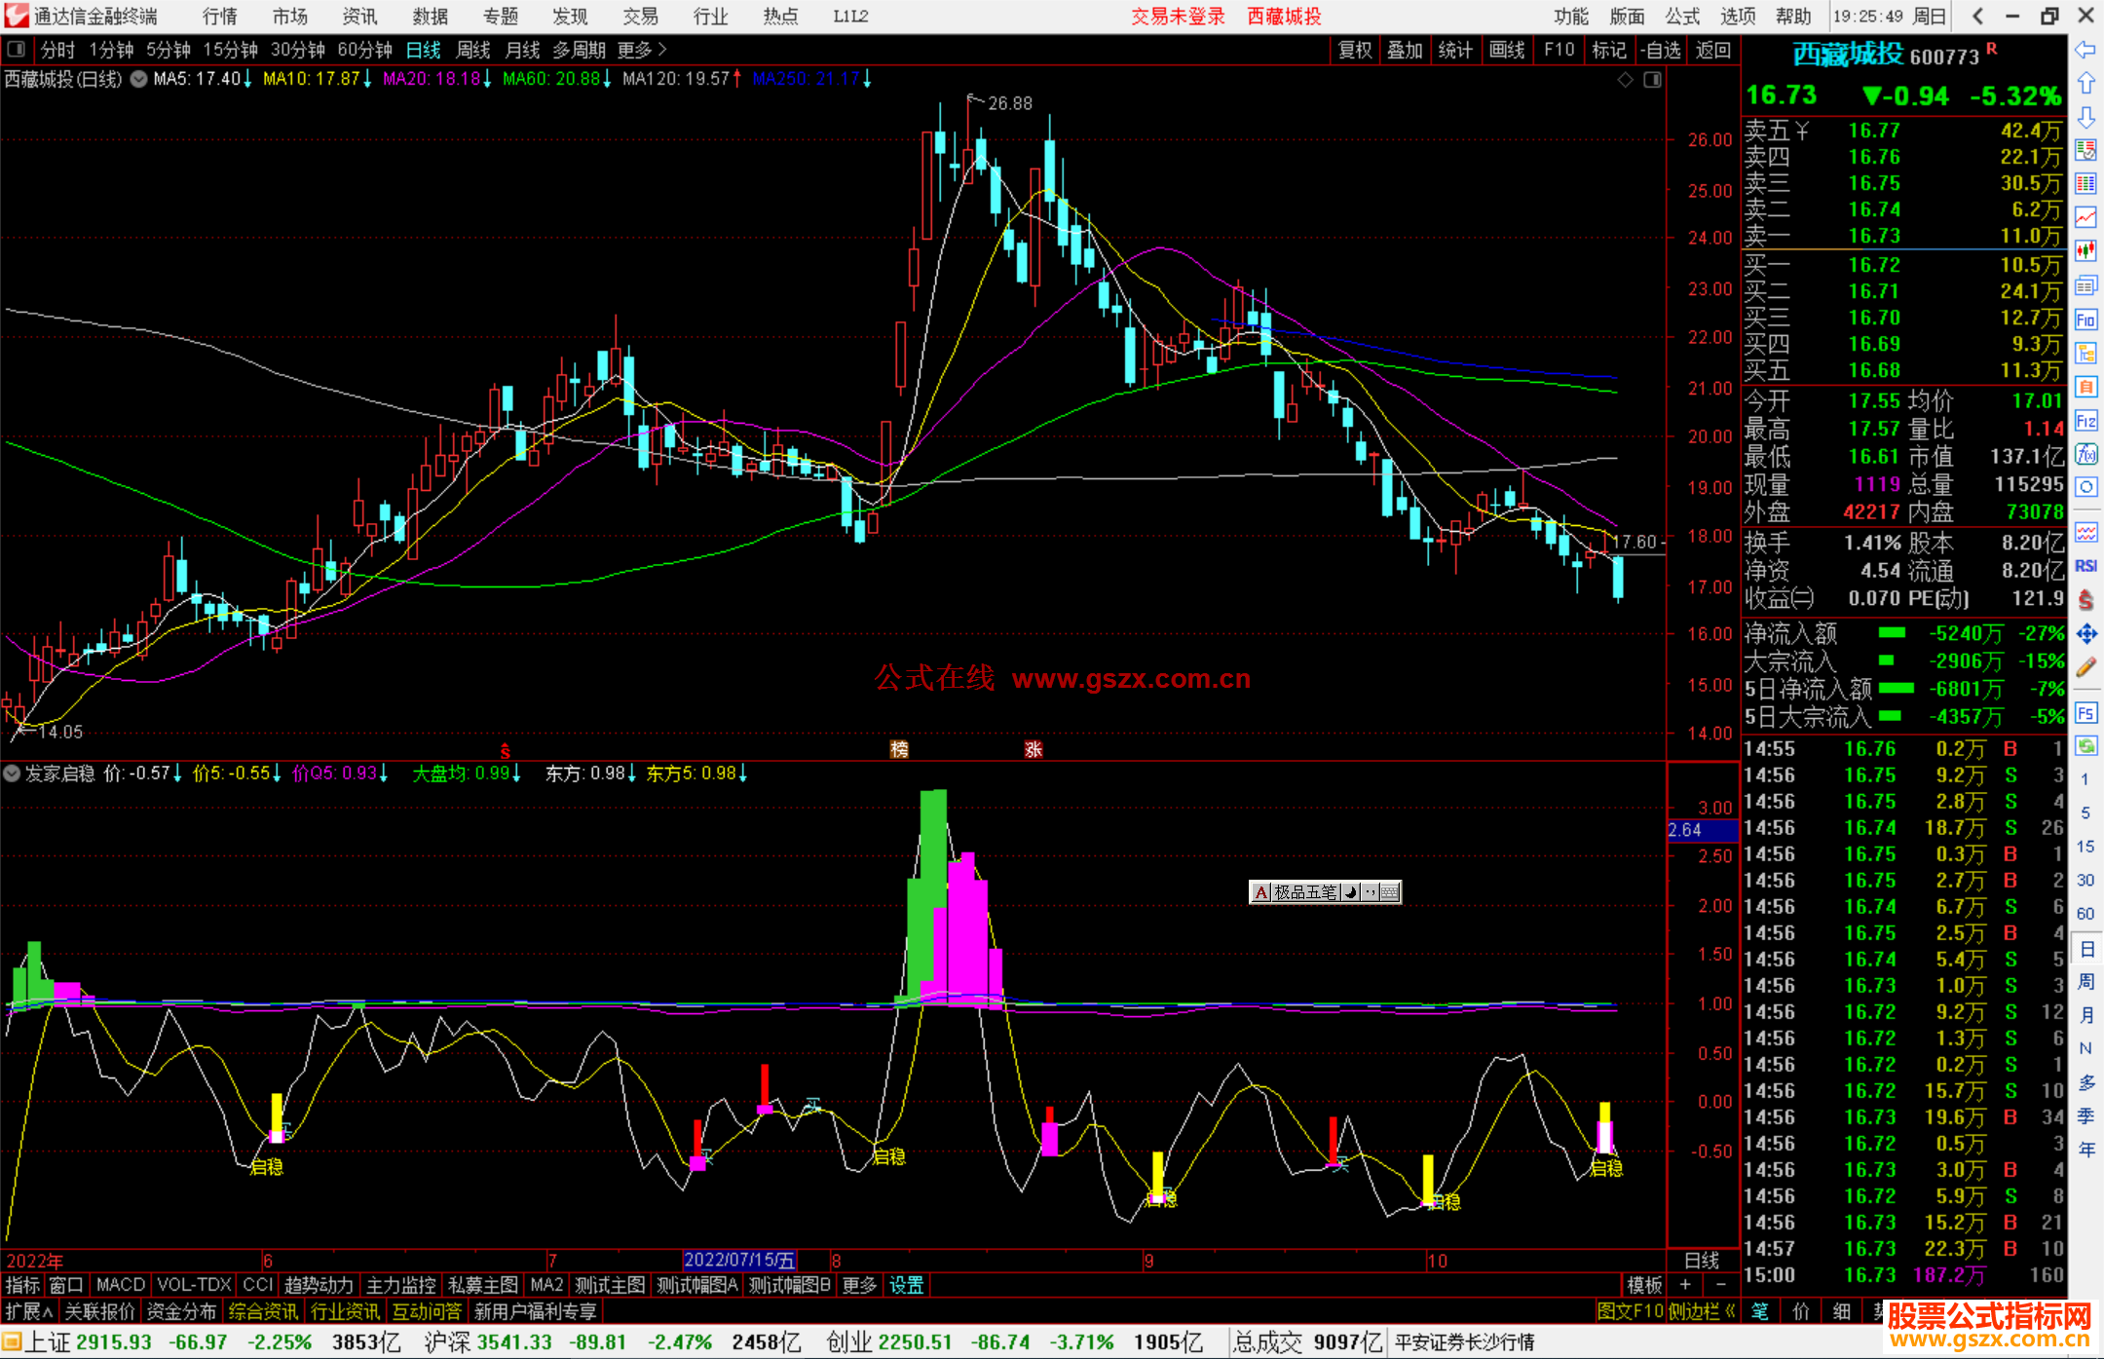
Task: Click the 2022/07/15 date marker on timeline
Action: pos(739,1261)
